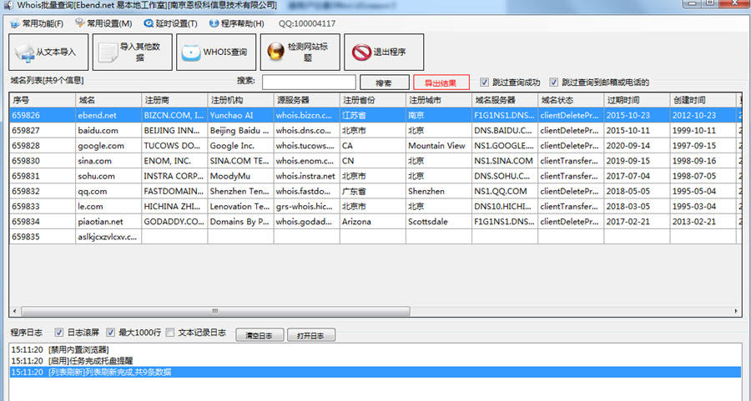Toggle 跳过查询到邮箱或电话的 checkbox

[554, 82]
